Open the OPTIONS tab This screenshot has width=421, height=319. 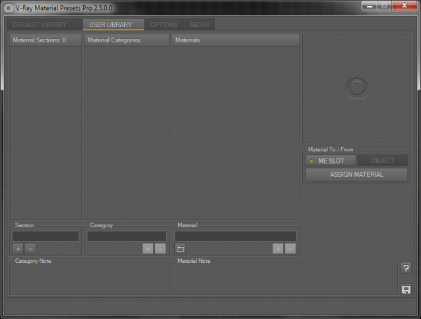click(164, 24)
